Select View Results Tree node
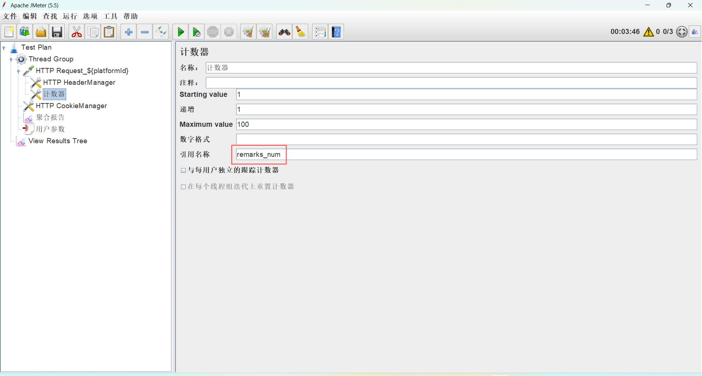This screenshot has height=376, width=702. click(x=58, y=141)
